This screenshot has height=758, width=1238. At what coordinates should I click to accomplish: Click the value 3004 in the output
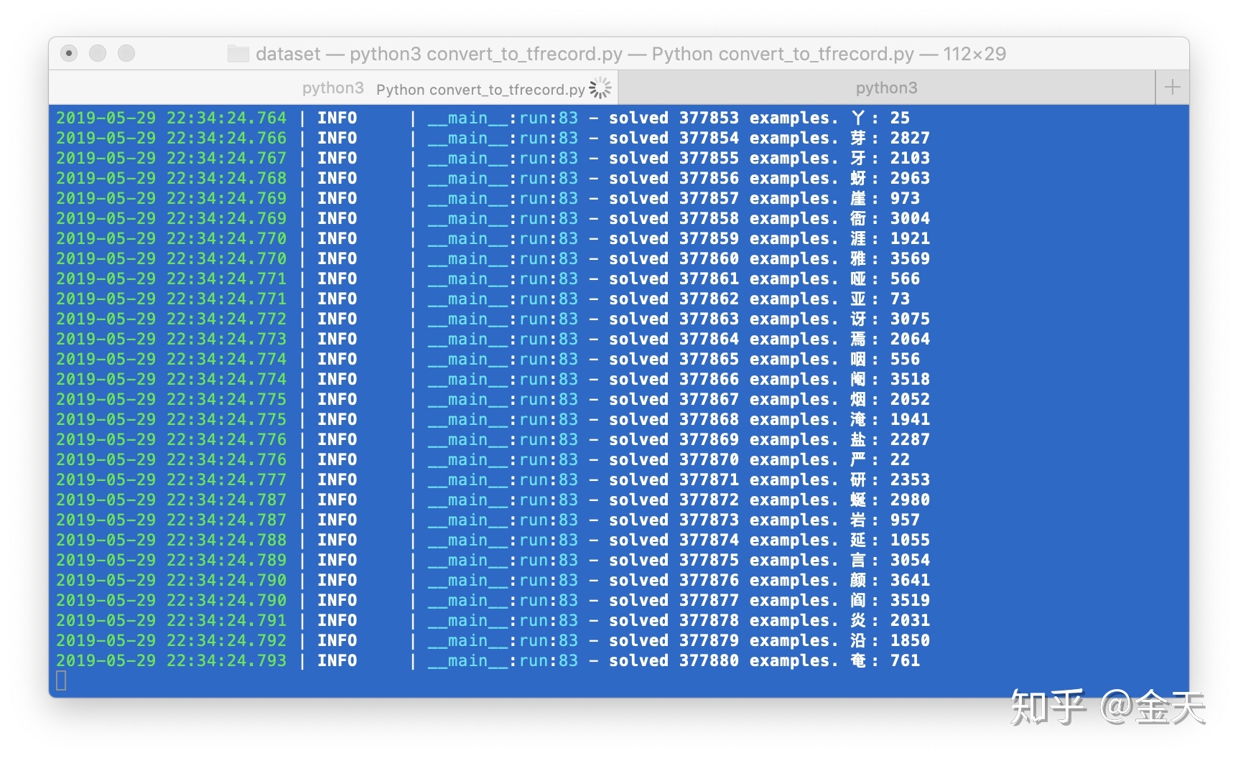(910, 218)
